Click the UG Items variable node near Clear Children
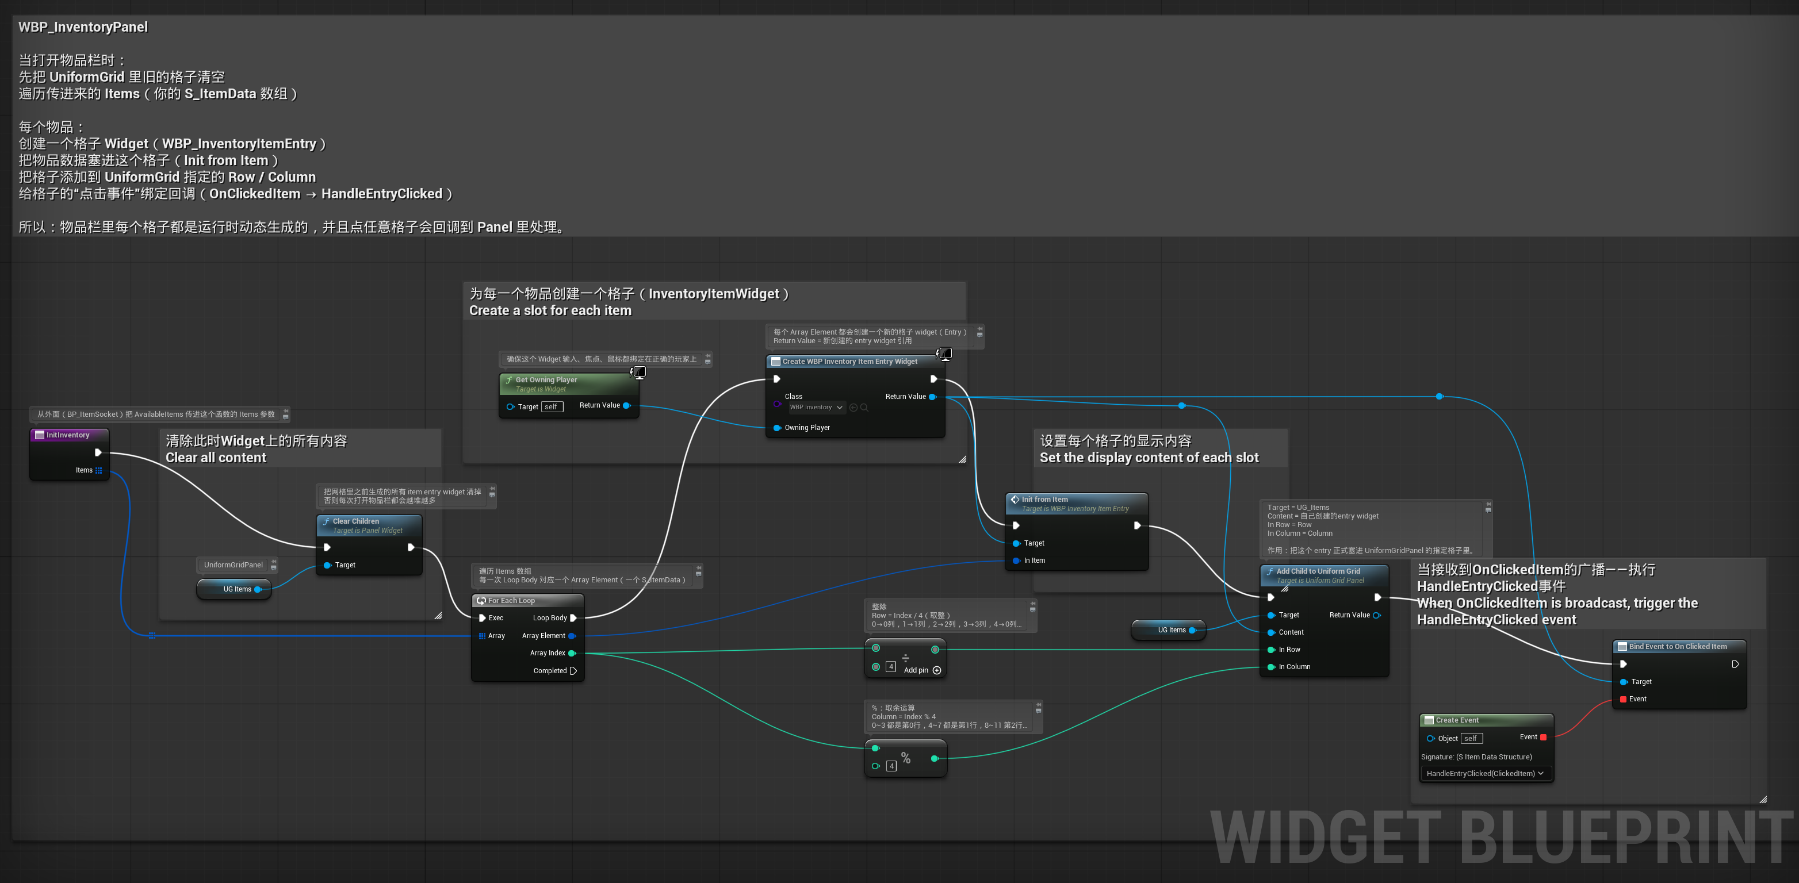This screenshot has height=883, width=1799. [235, 589]
